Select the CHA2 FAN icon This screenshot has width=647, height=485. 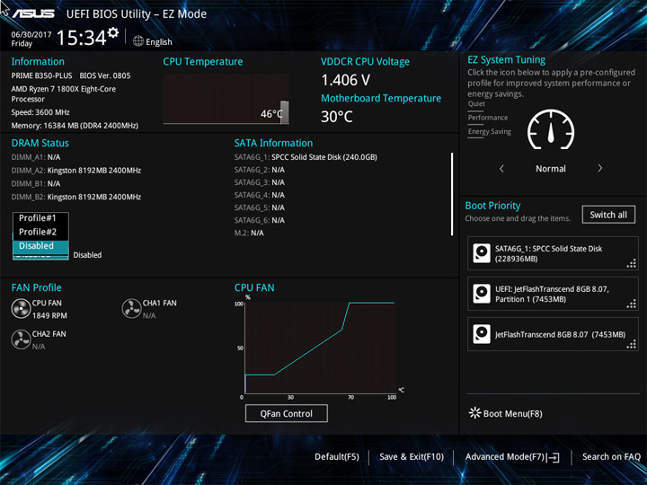click(21, 339)
